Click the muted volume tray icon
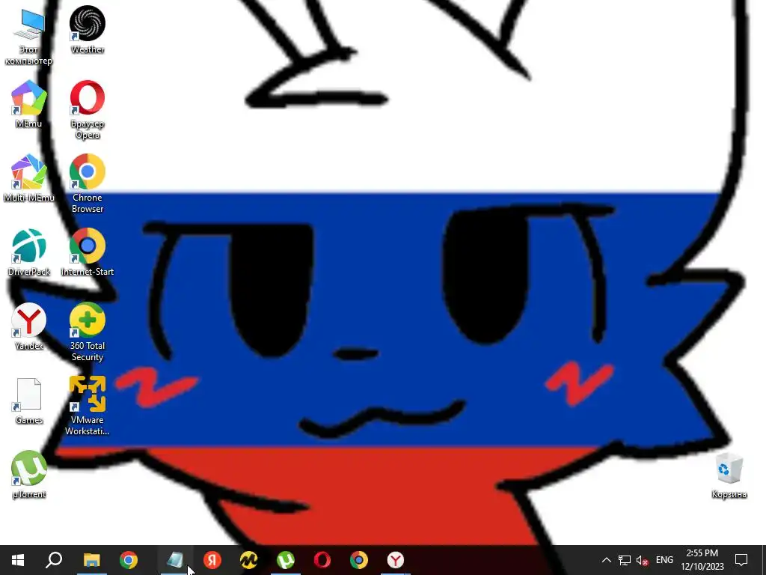Viewport: 766px width, 575px height. [643, 560]
